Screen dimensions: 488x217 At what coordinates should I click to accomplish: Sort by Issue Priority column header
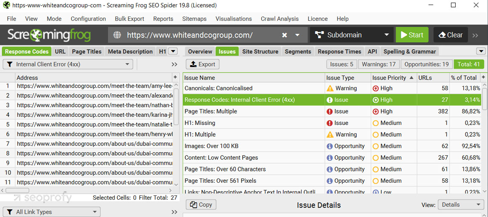click(393, 78)
